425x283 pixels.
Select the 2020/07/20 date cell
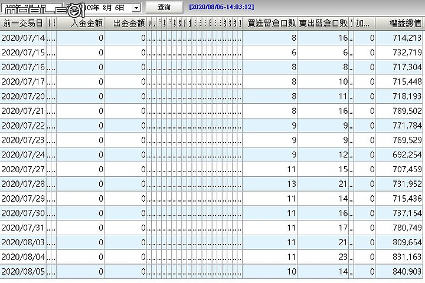(x=23, y=97)
